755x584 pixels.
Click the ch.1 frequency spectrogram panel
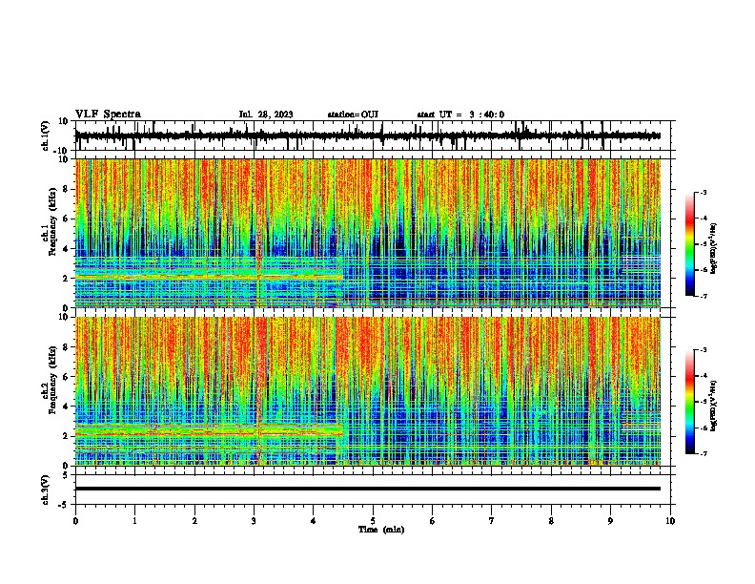tap(368, 233)
